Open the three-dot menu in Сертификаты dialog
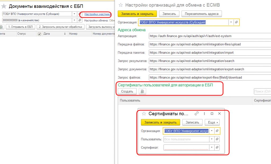The width and height of the screenshot is (271, 164). [204, 113]
